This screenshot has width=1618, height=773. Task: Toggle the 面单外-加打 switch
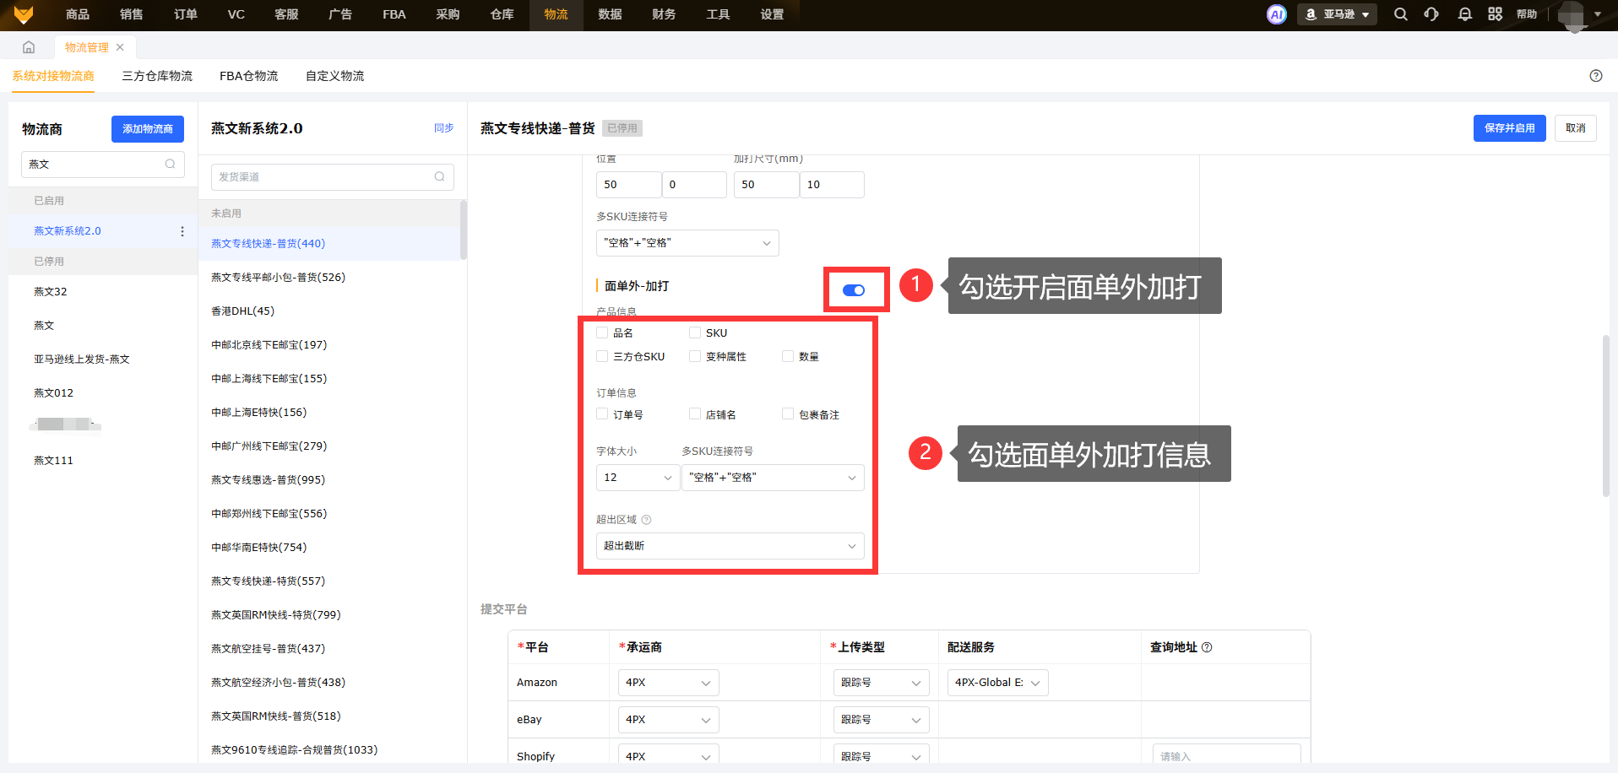pyautogui.click(x=853, y=290)
